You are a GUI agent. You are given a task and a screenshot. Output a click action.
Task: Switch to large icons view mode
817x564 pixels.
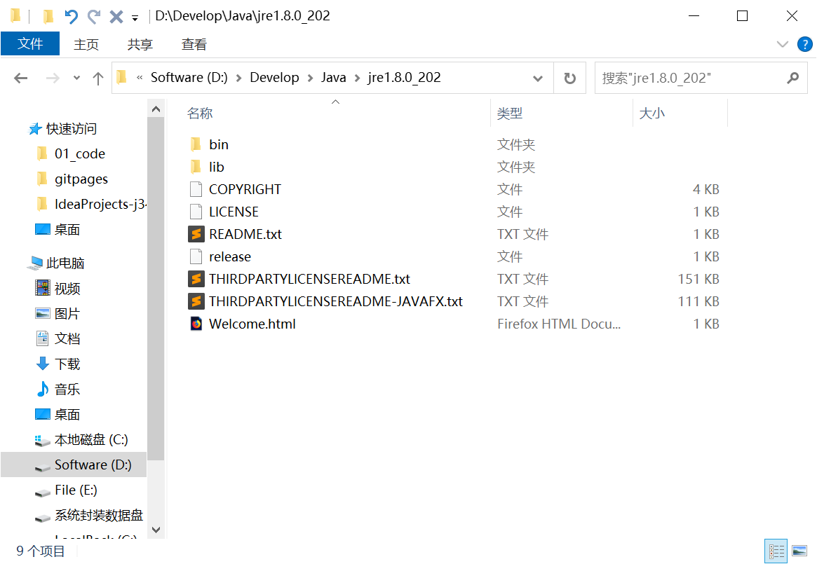[x=799, y=551]
